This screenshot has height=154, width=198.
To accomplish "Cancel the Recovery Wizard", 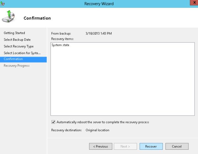I will click(177, 146).
